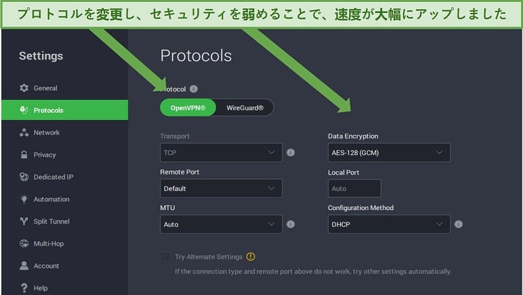Go to Help section
The width and height of the screenshot is (523, 295).
pyautogui.click(x=65, y=288)
